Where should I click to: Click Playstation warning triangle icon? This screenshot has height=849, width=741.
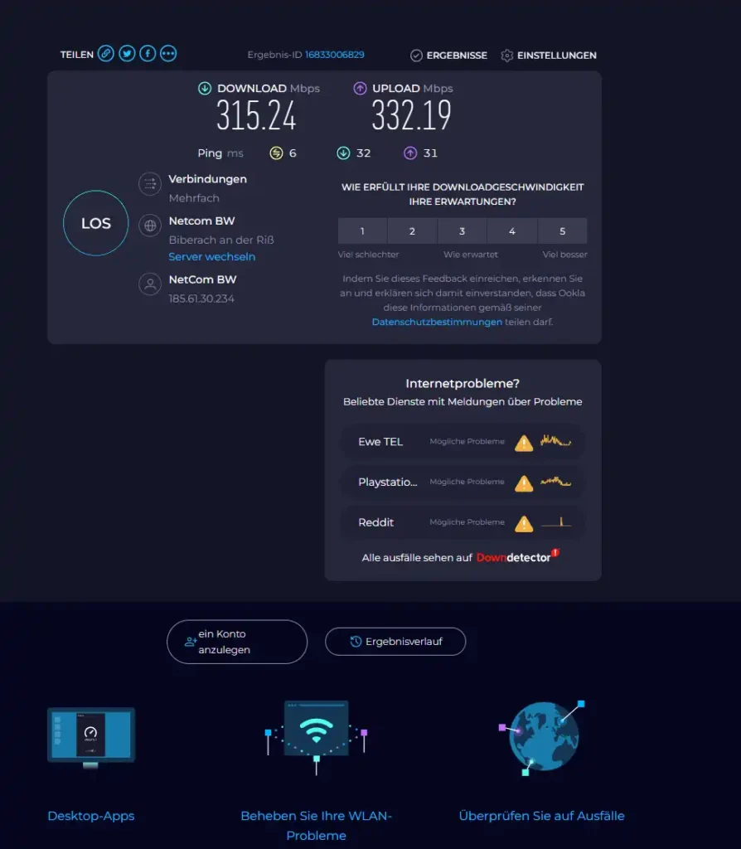[x=524, y=483]
